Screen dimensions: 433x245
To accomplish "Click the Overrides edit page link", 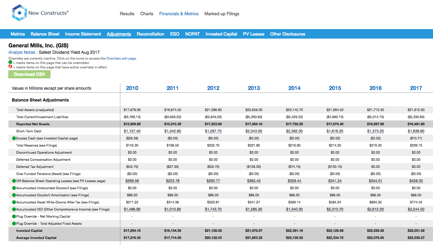I will point(121,59).
